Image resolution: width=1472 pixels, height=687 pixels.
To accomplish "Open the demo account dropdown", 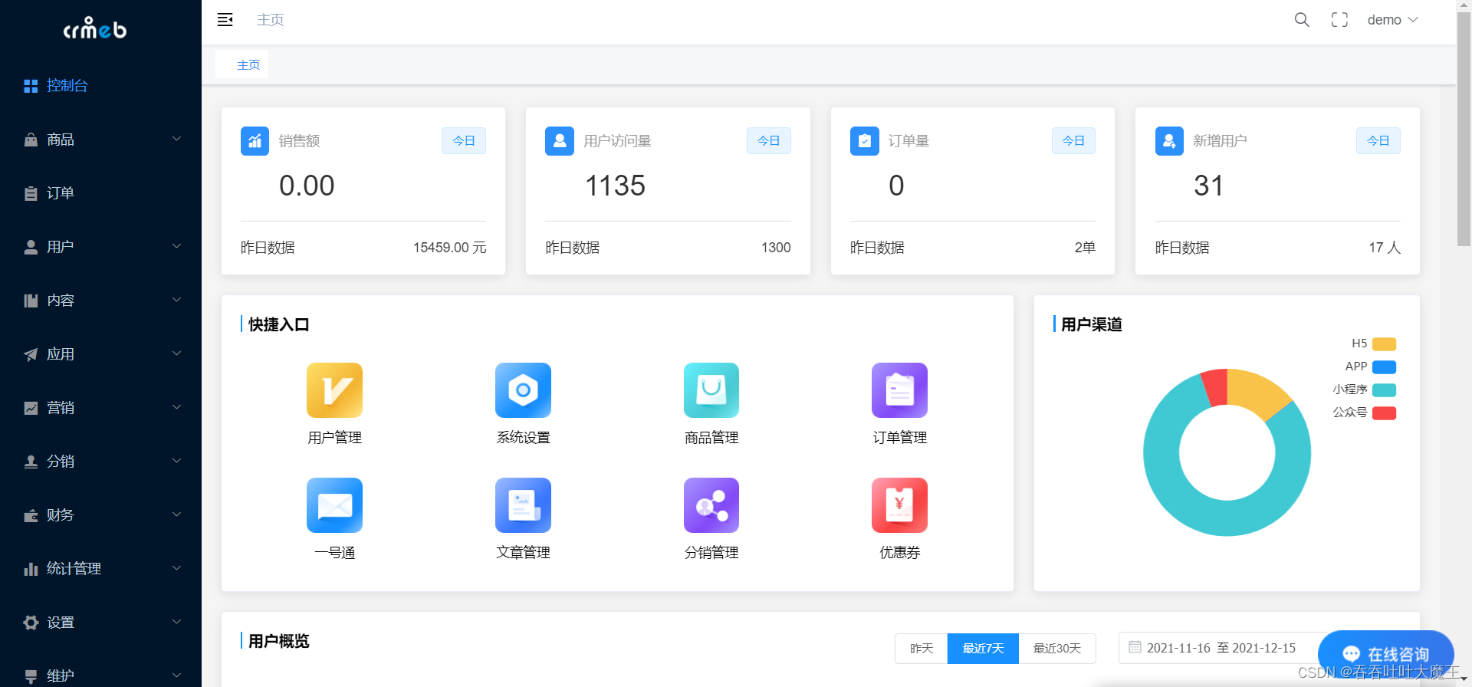I will tap(1392, 20).
